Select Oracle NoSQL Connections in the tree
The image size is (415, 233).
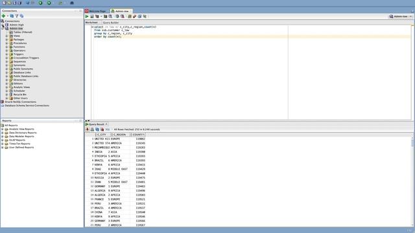(20, 102)
